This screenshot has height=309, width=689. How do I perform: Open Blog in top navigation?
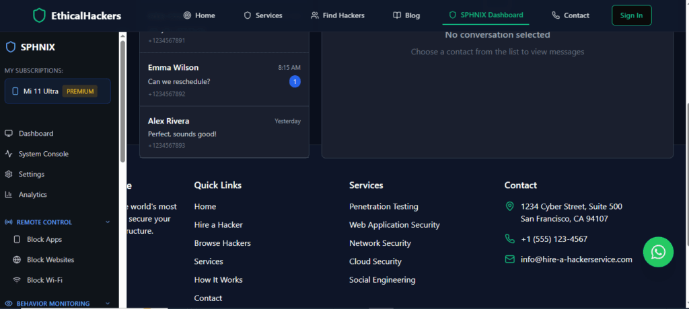[406, 15]
